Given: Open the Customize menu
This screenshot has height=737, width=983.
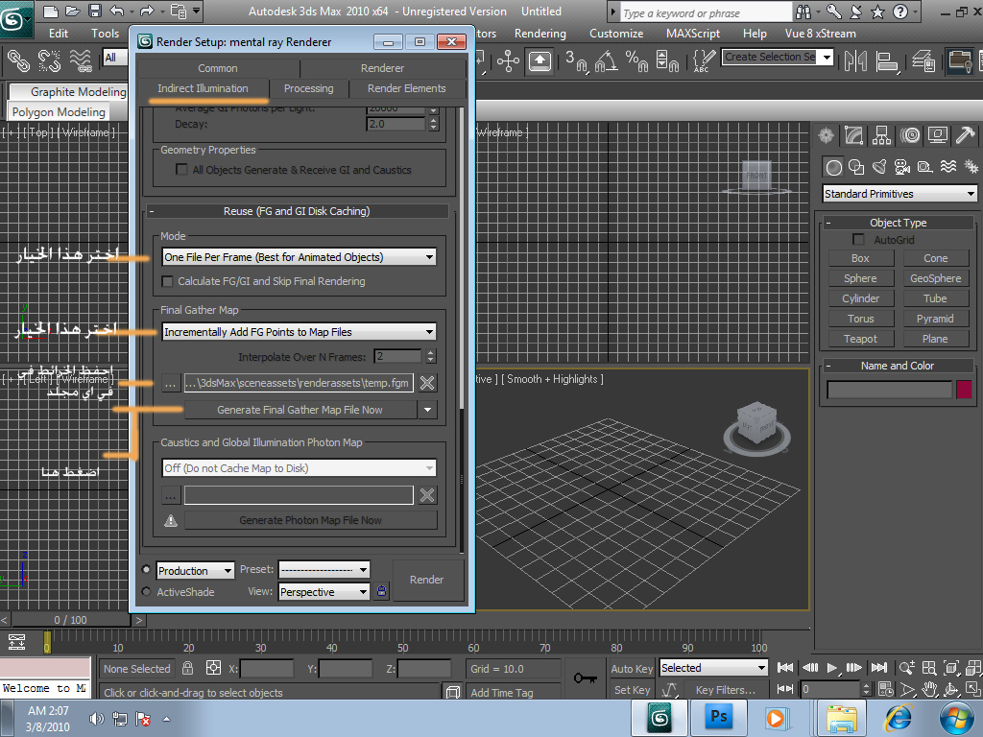Looking at the screenshot, I should (x=615, y=34).
